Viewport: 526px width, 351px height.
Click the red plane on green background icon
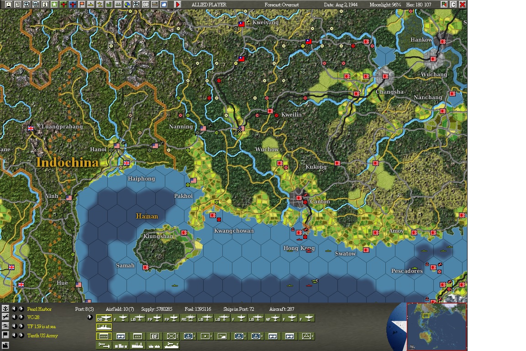point(63,5)
